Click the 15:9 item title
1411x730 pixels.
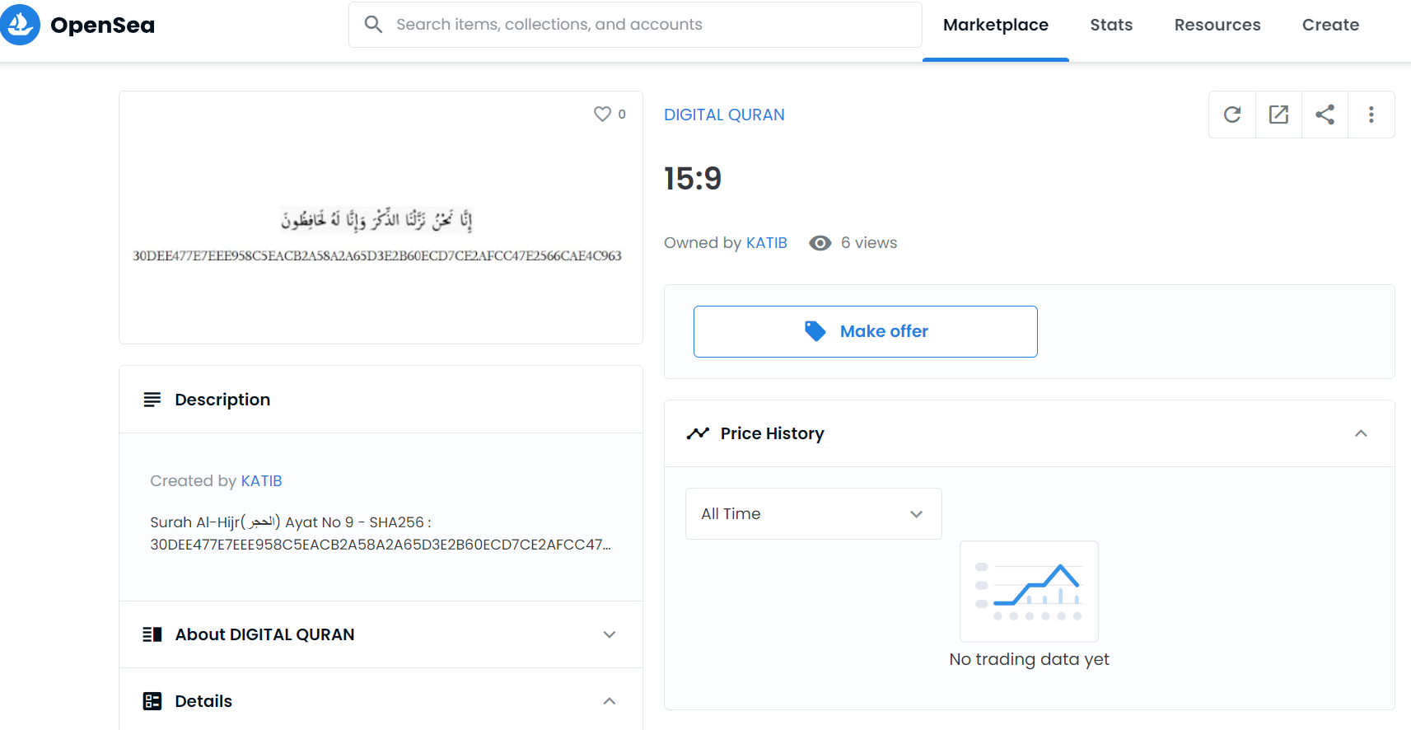693,179
